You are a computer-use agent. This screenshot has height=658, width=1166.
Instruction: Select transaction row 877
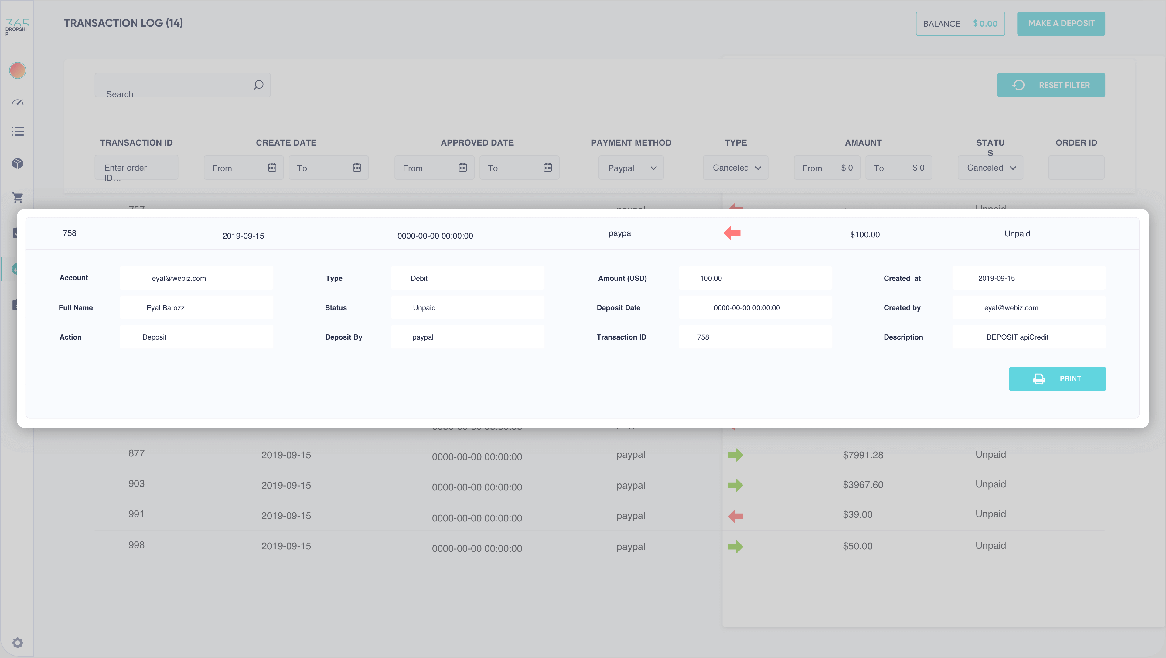coord(600,455)
